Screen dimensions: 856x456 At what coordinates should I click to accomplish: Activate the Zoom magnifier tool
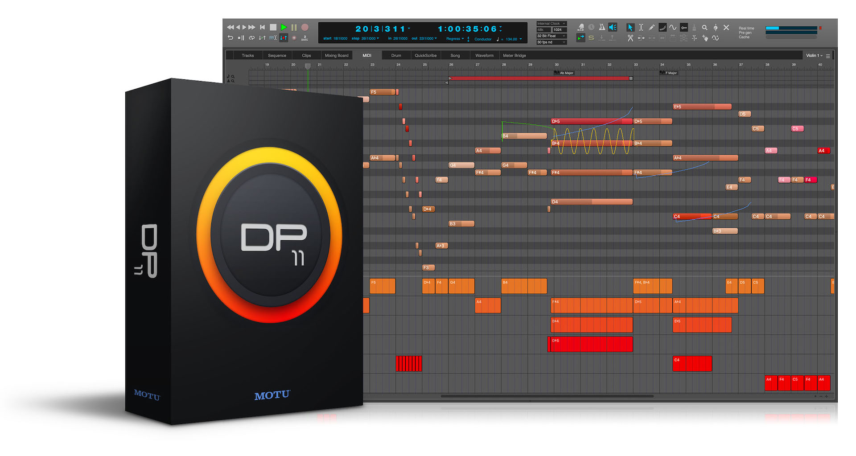tap(704, 28)
